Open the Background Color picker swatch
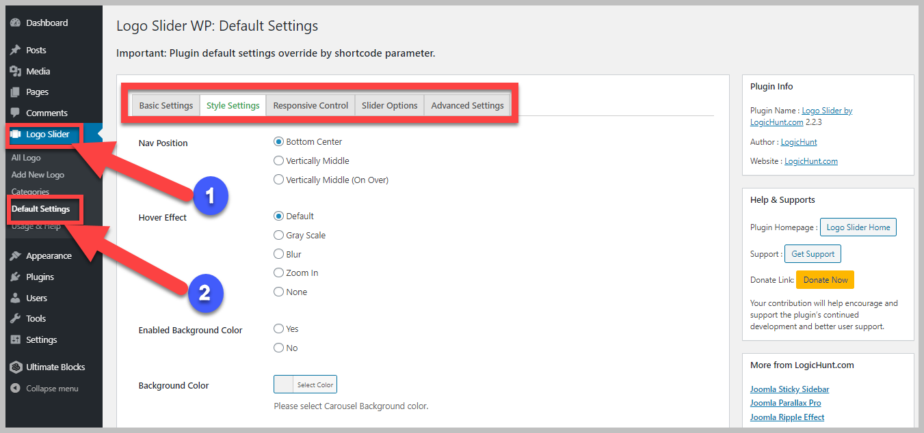Viewport: 924px width, 433px height. 284,385
